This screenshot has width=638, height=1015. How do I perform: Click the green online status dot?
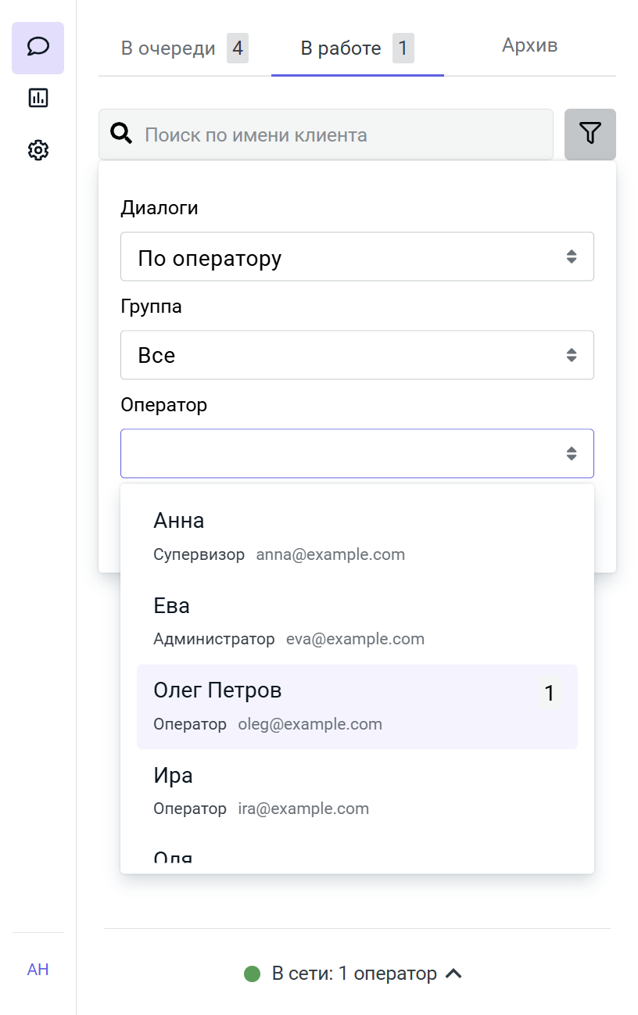coord(252,974)
